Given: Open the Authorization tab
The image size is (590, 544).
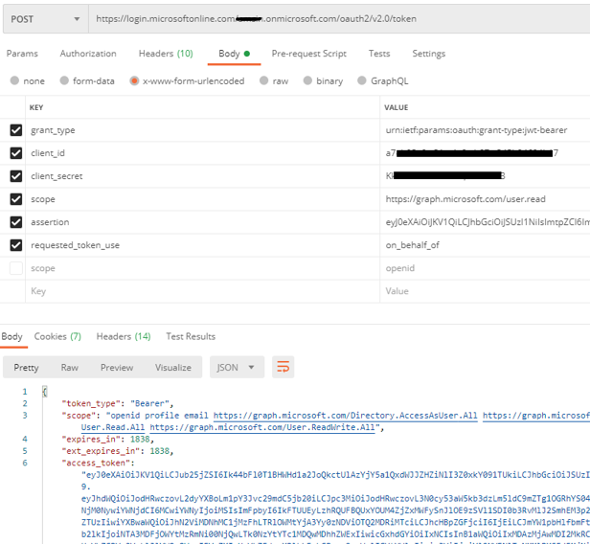Looking at the screenshot, I should [88, 54].
